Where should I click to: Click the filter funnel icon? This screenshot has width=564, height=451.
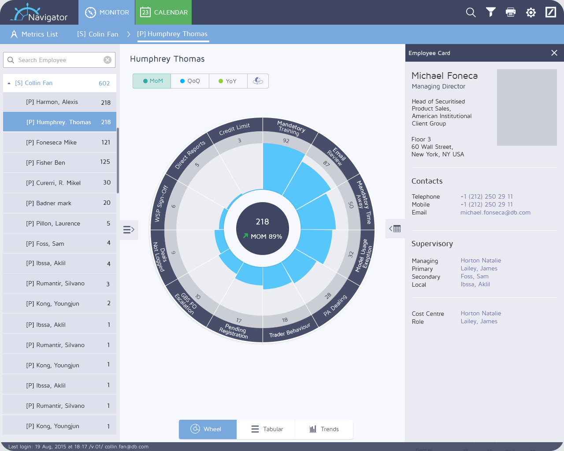tap(490, 12)
